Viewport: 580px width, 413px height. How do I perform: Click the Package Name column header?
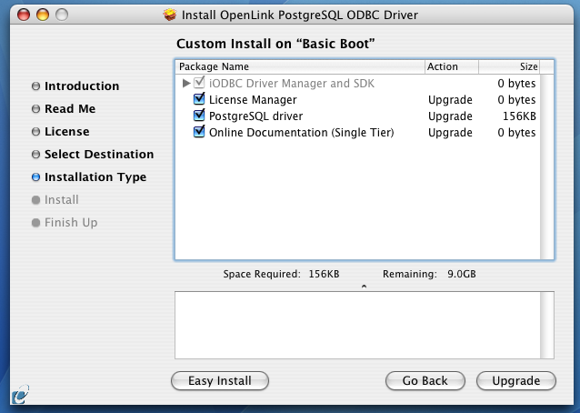click(x=300, y=66)
